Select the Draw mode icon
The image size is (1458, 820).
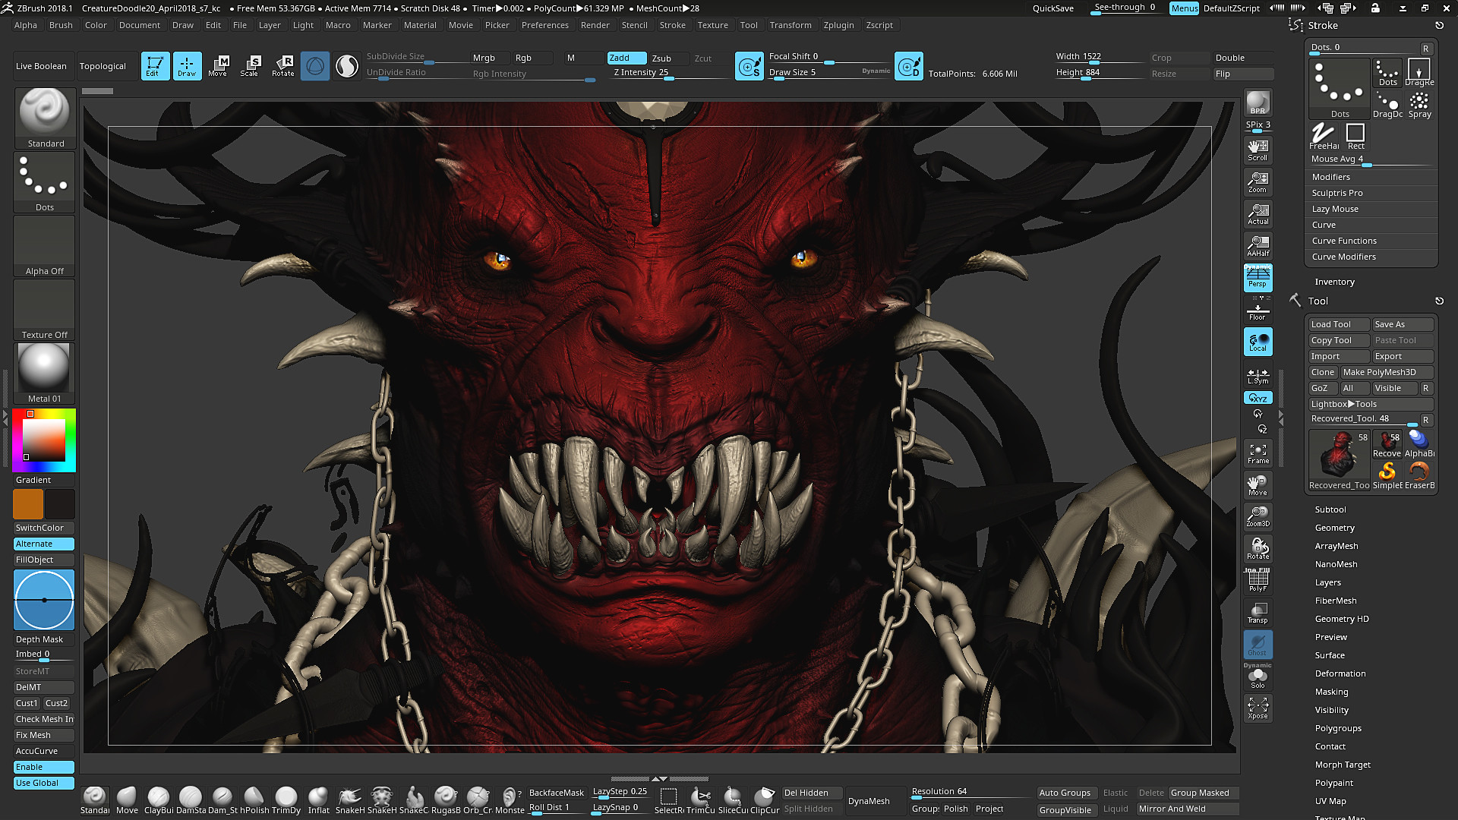pos(187,66)
